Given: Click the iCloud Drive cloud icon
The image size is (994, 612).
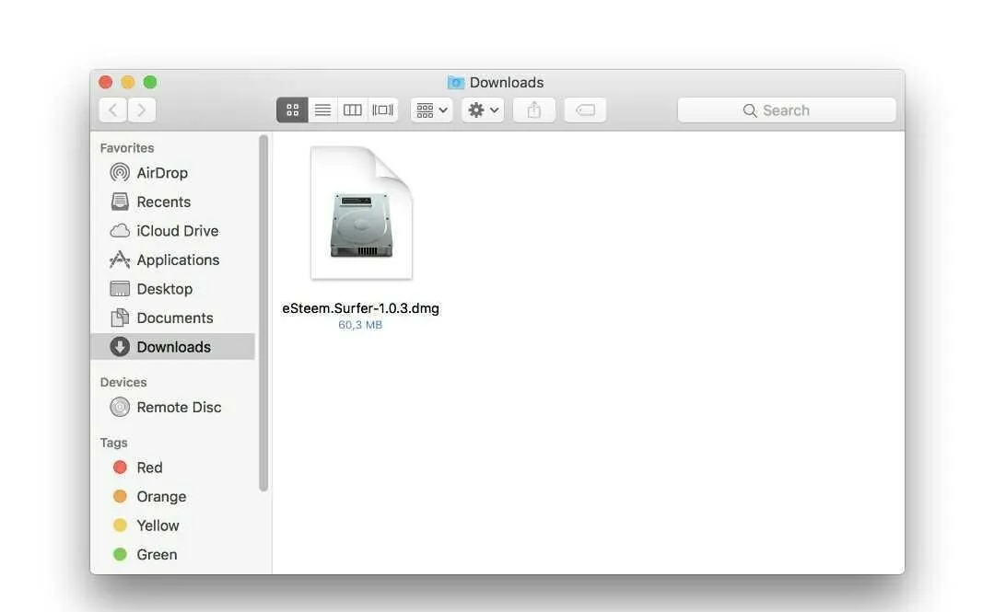Looking at the screenshot, I should pyautogui.click(x=119, y=231).
